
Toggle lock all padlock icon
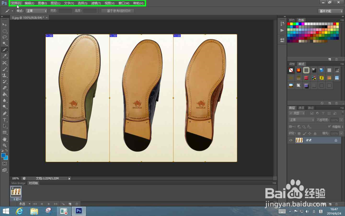(x=315, y=133)
